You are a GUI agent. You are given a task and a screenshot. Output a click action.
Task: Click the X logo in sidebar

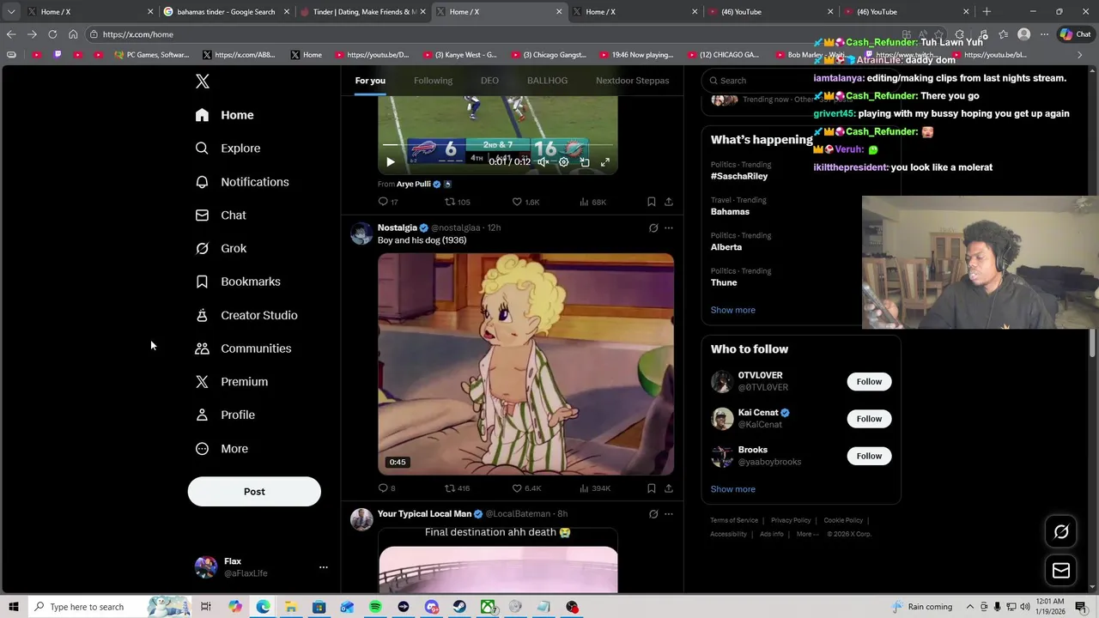click(x=203, y=82)
